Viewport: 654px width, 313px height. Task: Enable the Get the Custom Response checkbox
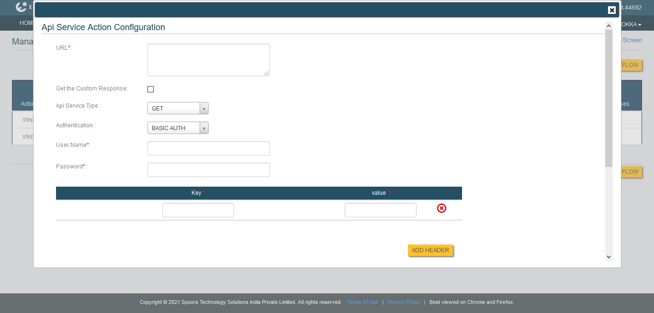click(150, 89)
